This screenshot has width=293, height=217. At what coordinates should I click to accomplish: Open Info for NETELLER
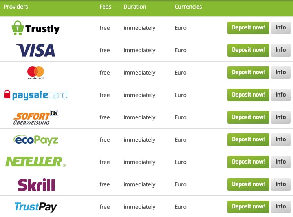[x=281, y=162]
